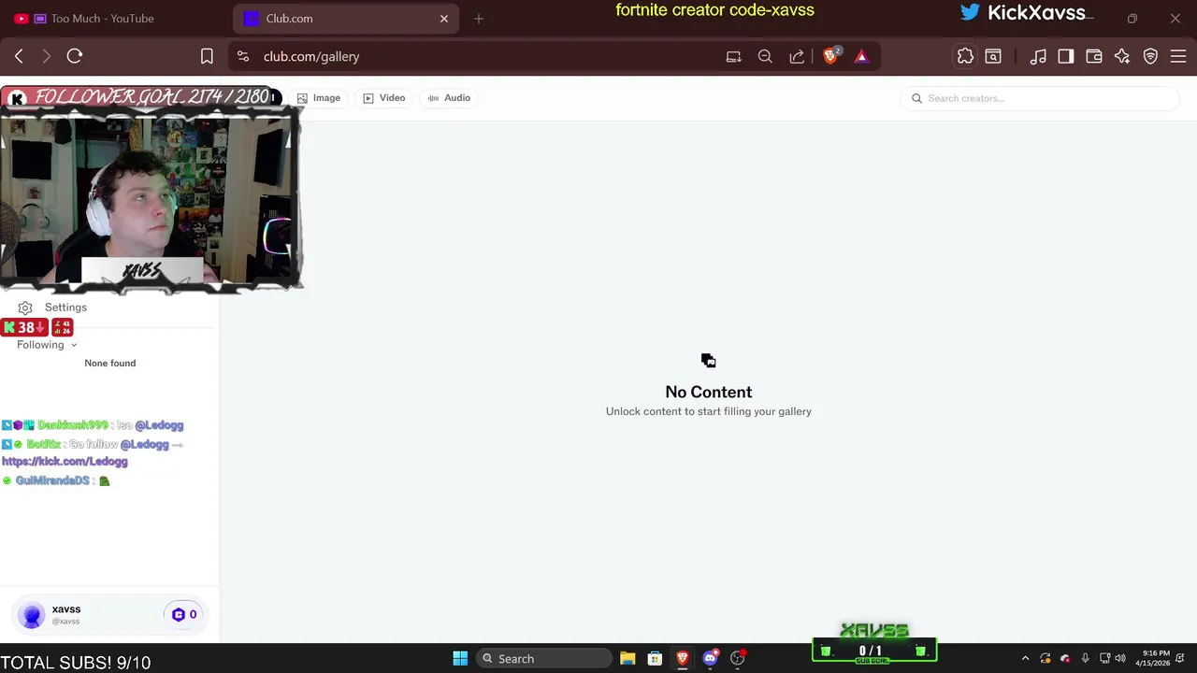Click the Search creators field
The width and height of the screenshot is (1197, 673).
point(1040,98)
